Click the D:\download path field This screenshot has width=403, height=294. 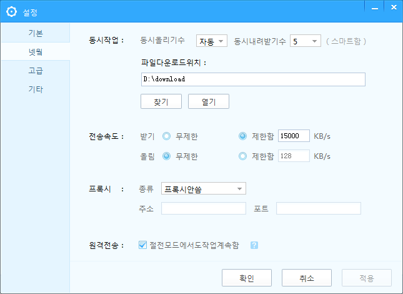coord(253,79)
